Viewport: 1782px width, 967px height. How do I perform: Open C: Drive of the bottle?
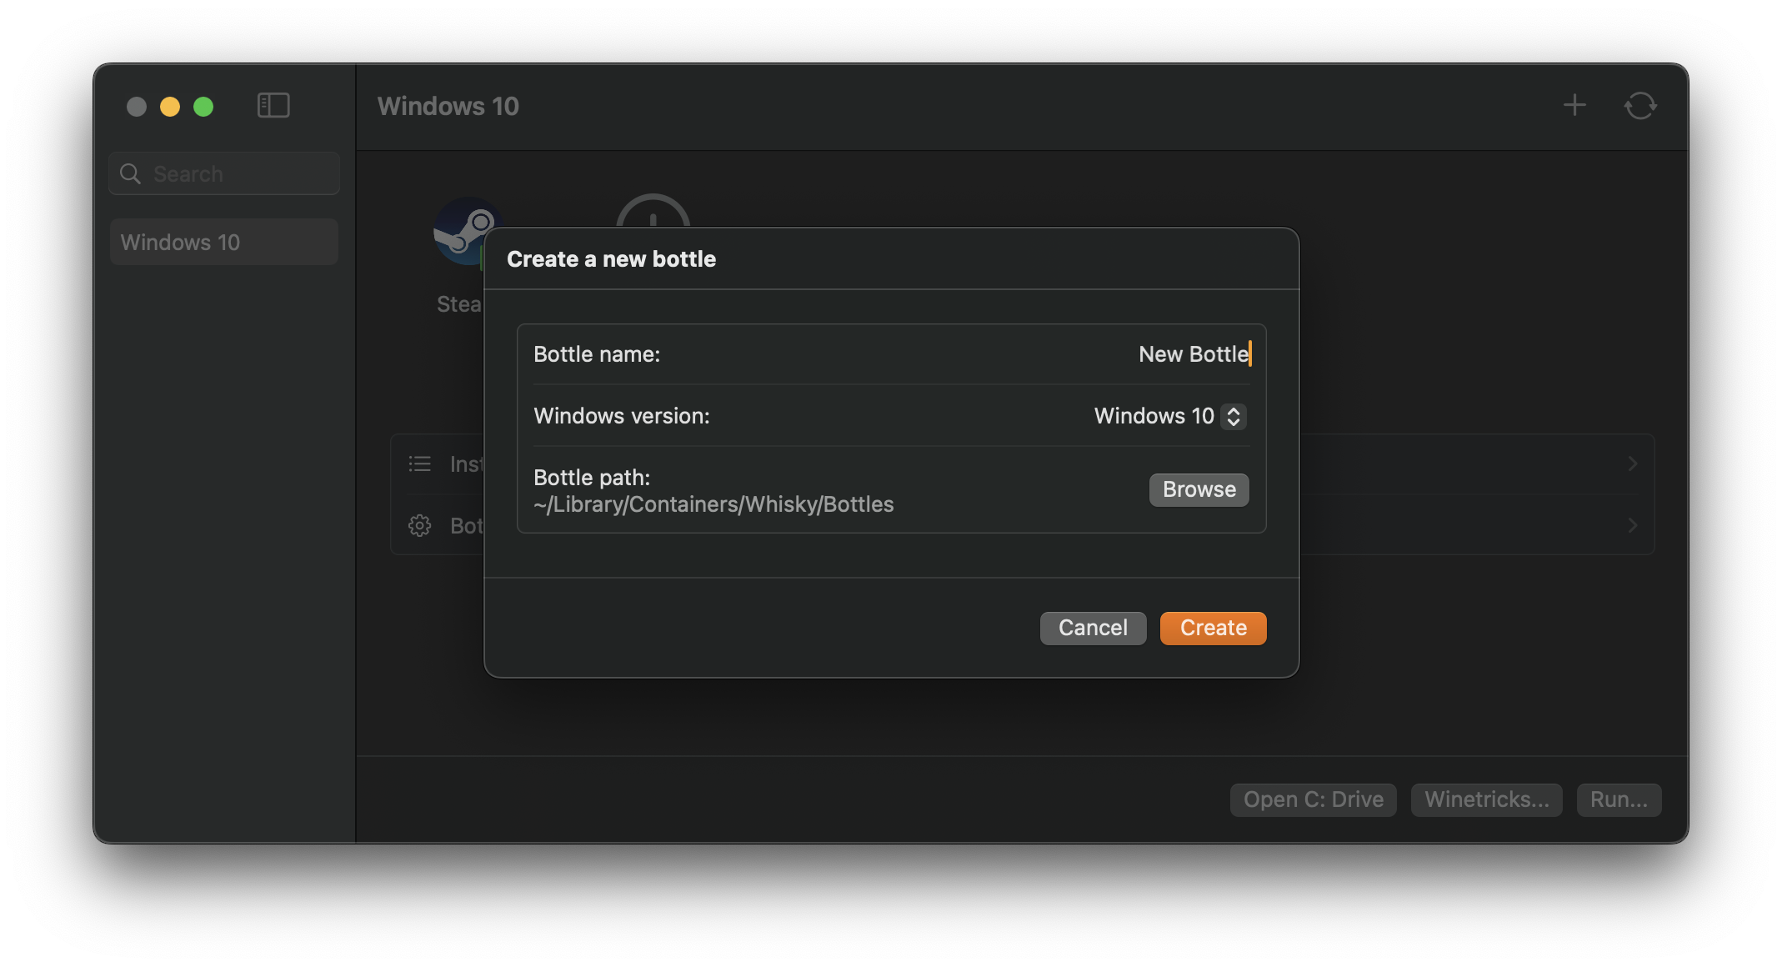(1313, 799)
